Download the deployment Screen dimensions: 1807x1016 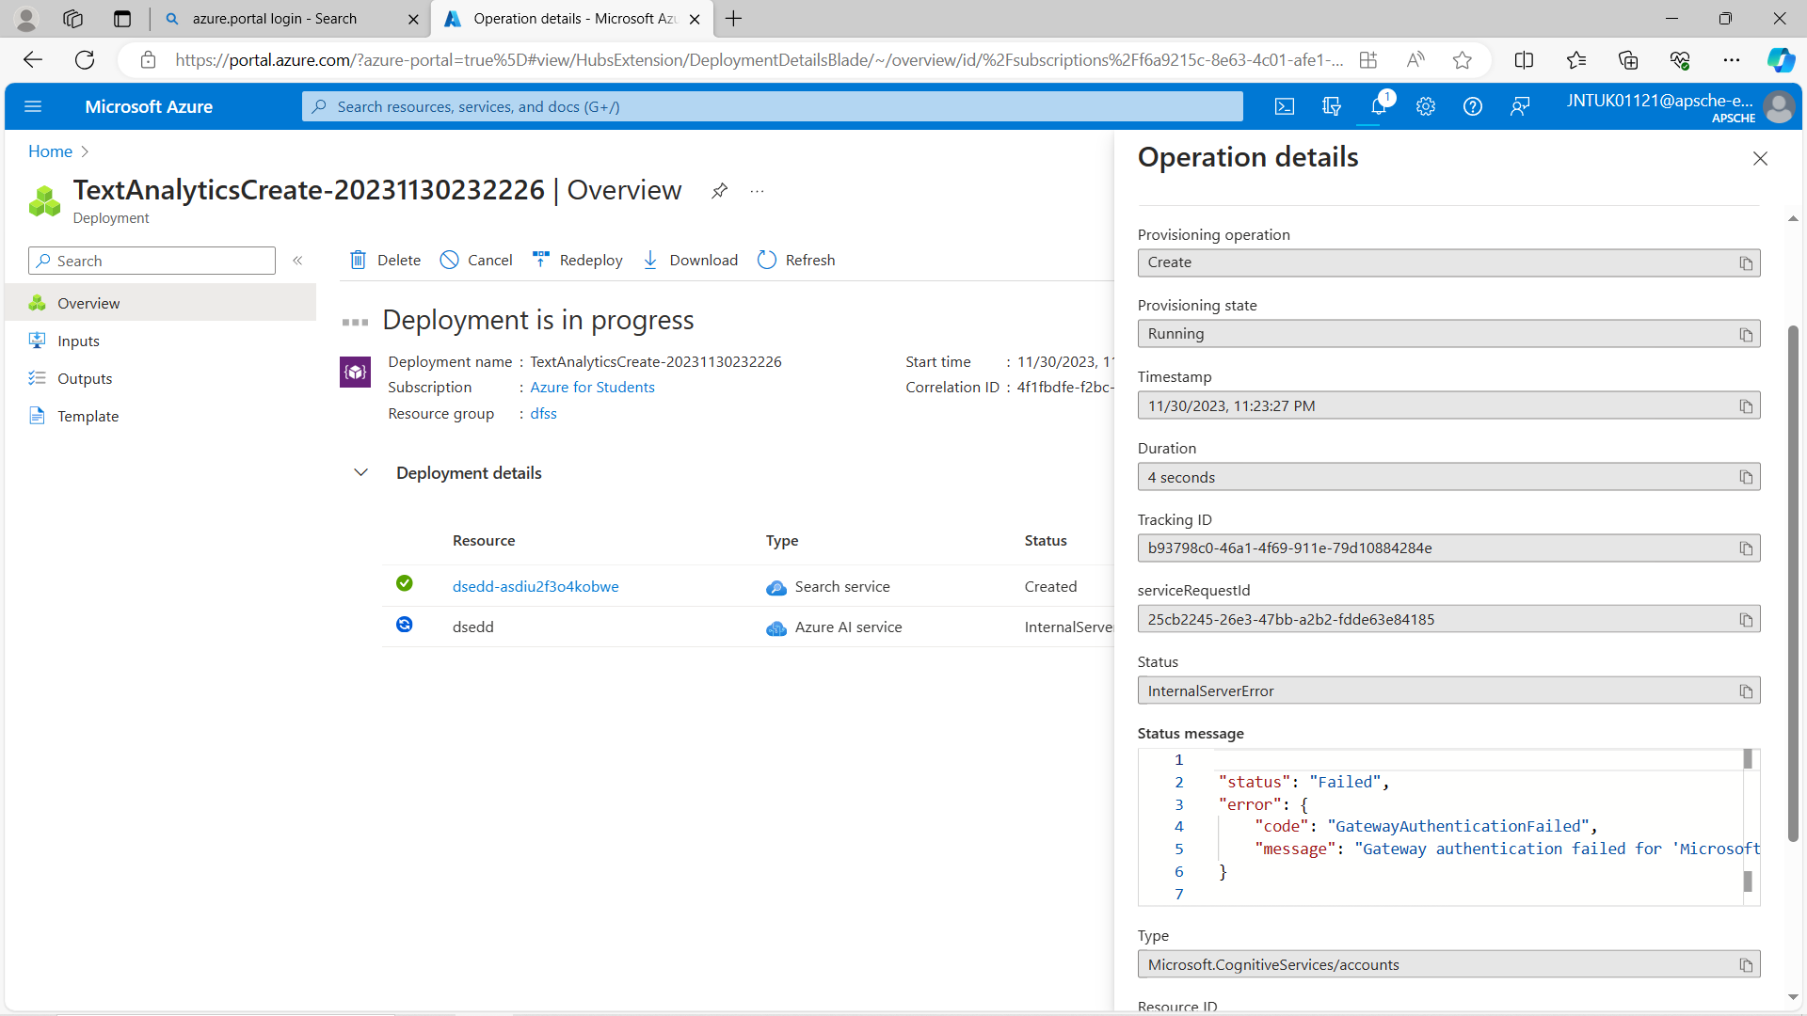click(x=690, y=261)
